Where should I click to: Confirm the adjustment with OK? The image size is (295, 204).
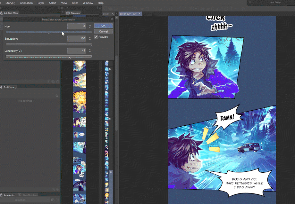pyautogui.click(x=103, y=26)
